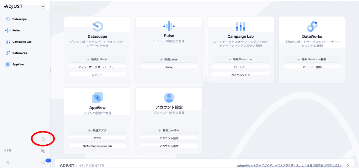The image size is (359, 168).
Task: Open DataWorks from the sidebar icon
Action: point(8,53)
